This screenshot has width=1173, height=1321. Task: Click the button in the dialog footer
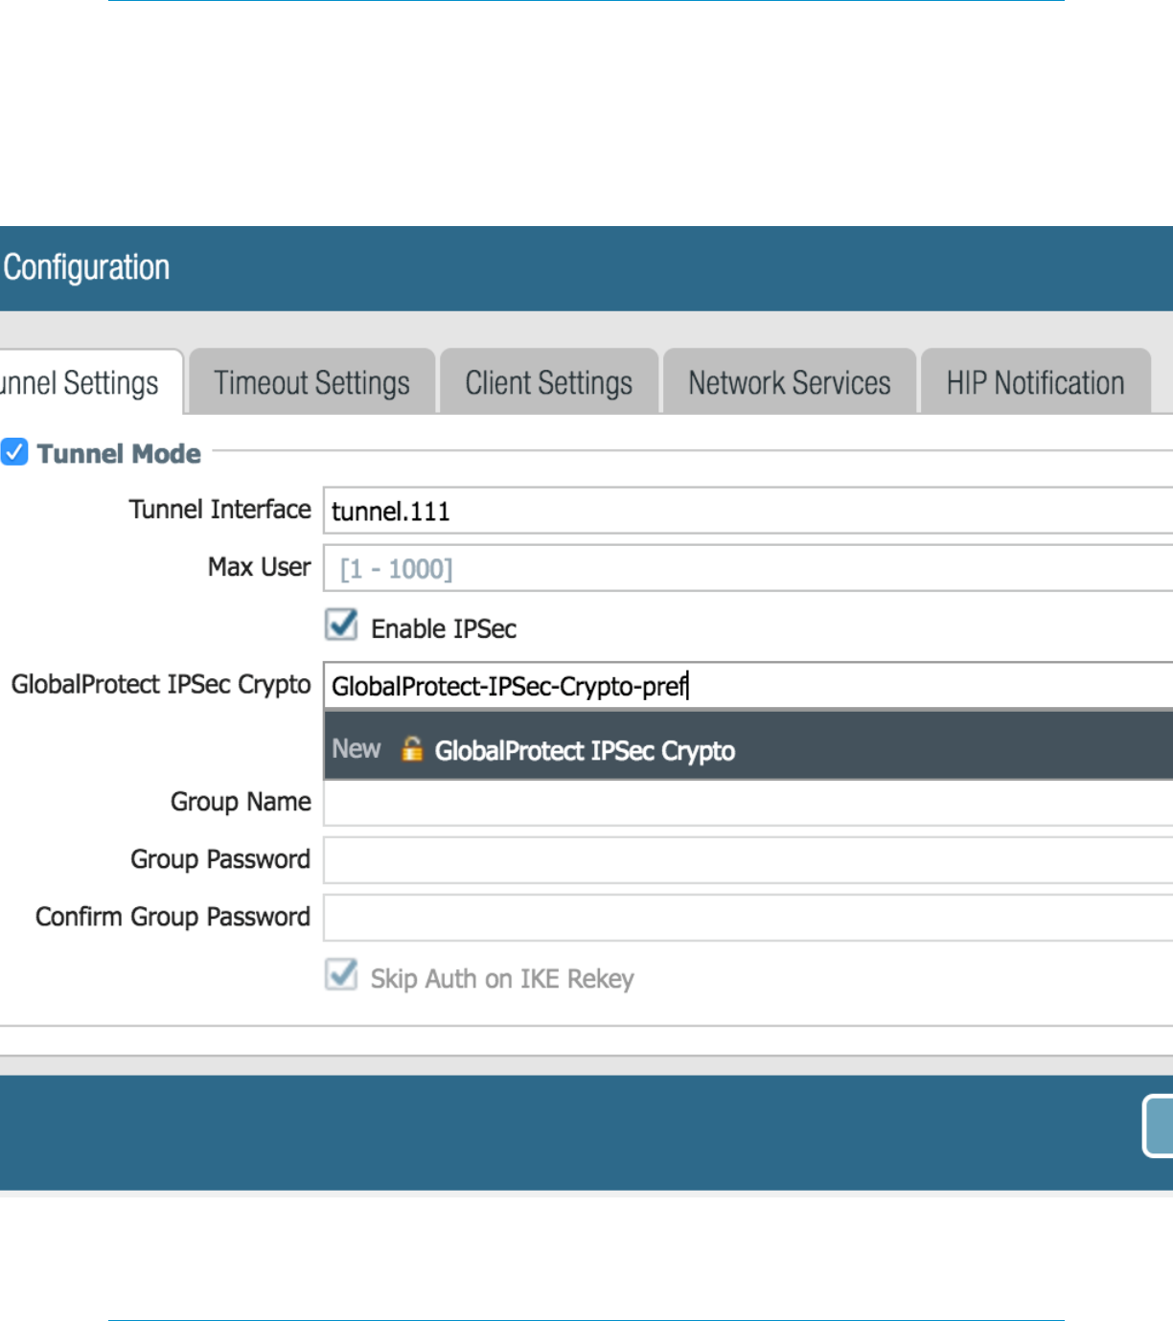[1159, 1126]
